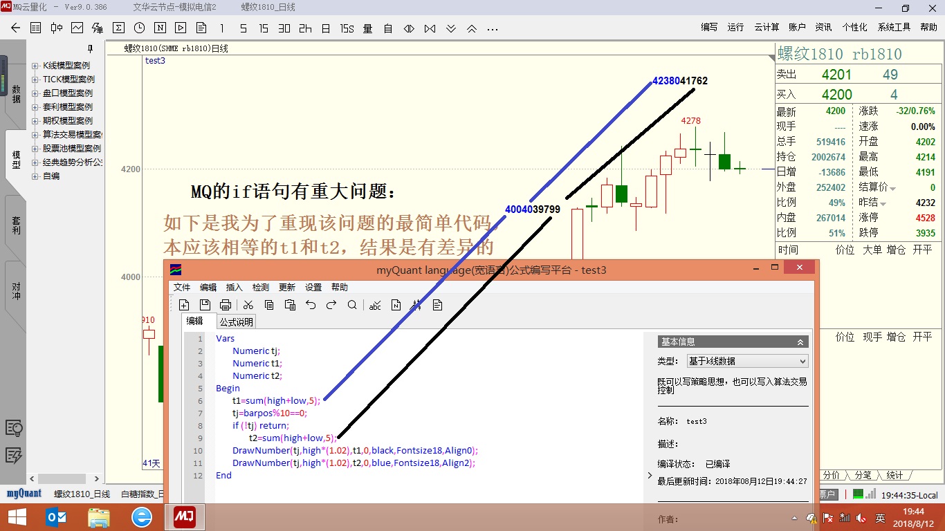This screenshot has height=531, width=945.
Task: Select the 15-minute period button
Action: tap(264, 28)
